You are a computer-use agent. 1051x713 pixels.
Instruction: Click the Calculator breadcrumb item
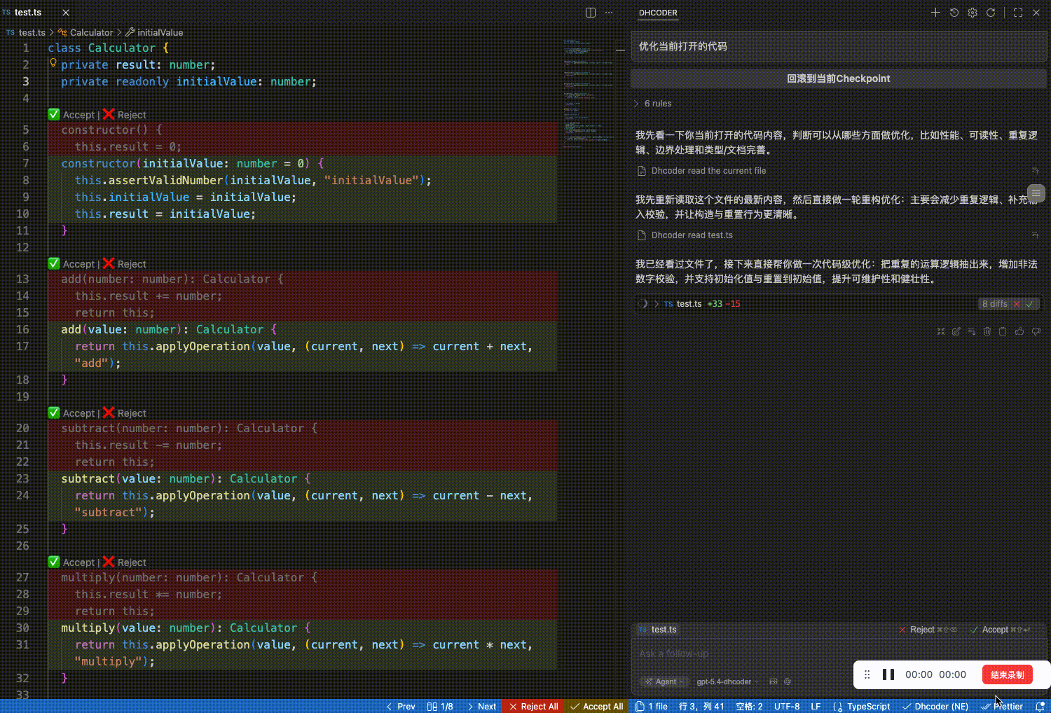click(91, 32)
